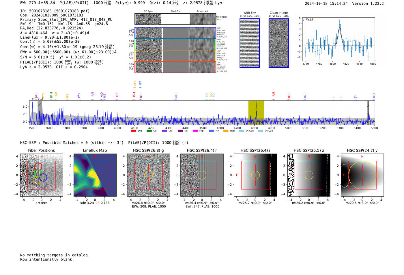Select the HSC SSP(26.4) r cutout
Image resolution: width=404 pixels, height=275 pixels.
click(202, 175)
